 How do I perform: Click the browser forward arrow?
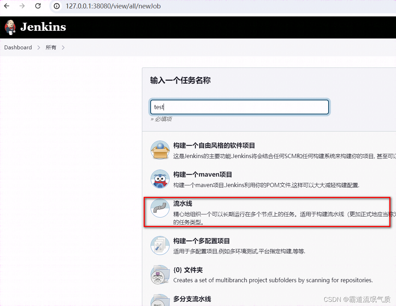(22, 6)
